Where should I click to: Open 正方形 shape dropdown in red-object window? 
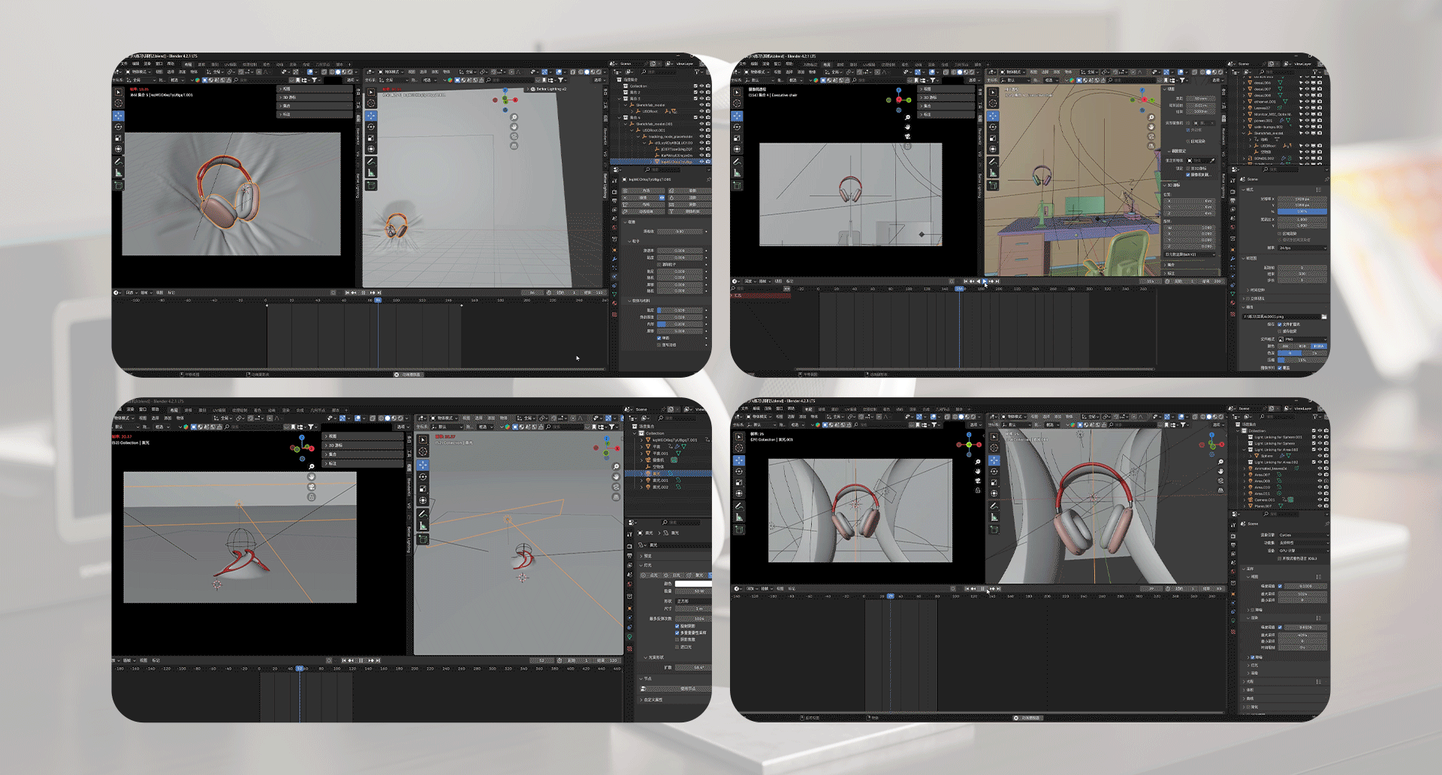point(692,602)
